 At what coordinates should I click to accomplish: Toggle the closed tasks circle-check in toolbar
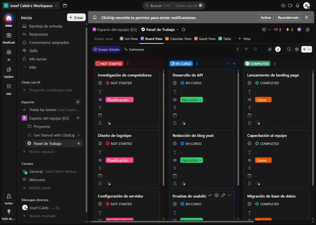(255, 49)
